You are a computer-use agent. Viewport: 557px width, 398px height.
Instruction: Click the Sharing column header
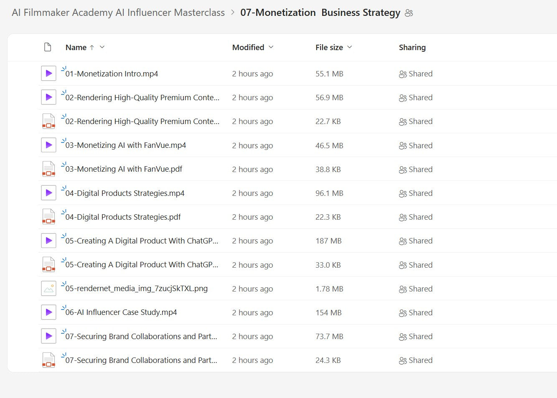pos(412,47)
